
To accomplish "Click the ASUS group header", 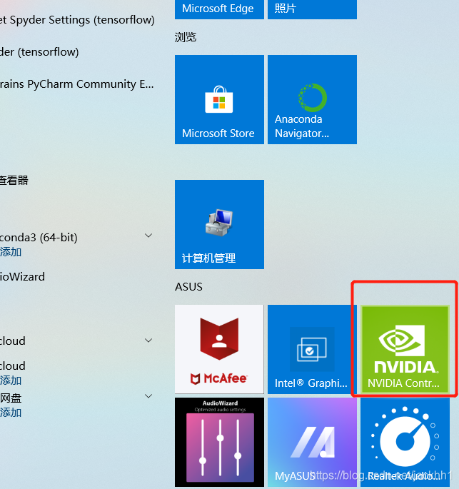I will pyautogui.click(x=188, y=286).
